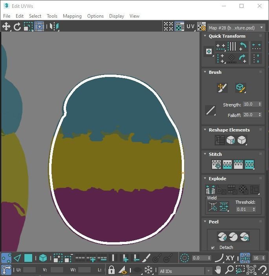Activate the Freeform Mode tool
Image resolution: width=269 pixels, height=276 pixels.
(x=39, y=27)
